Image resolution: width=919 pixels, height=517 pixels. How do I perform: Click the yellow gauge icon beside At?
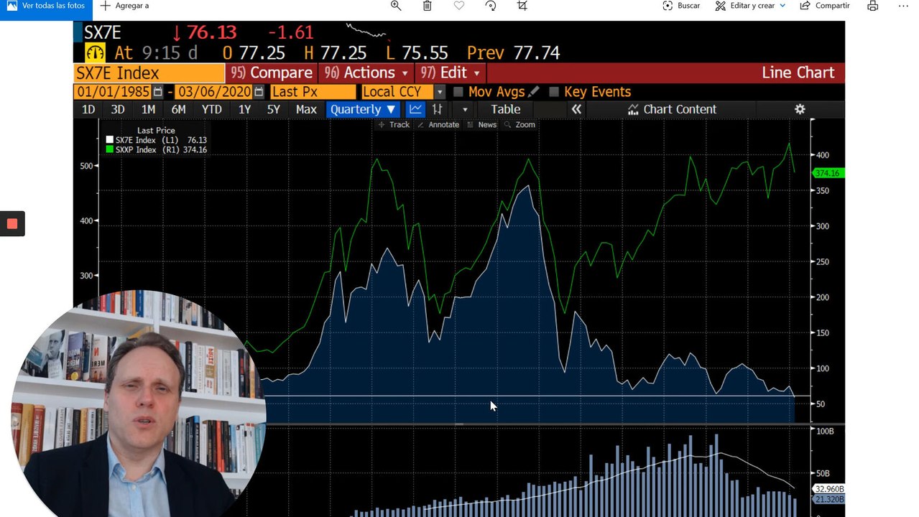click(95, 52)
